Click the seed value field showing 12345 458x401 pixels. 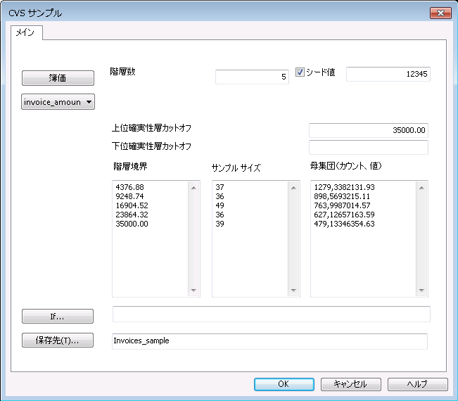click(388, 74)
